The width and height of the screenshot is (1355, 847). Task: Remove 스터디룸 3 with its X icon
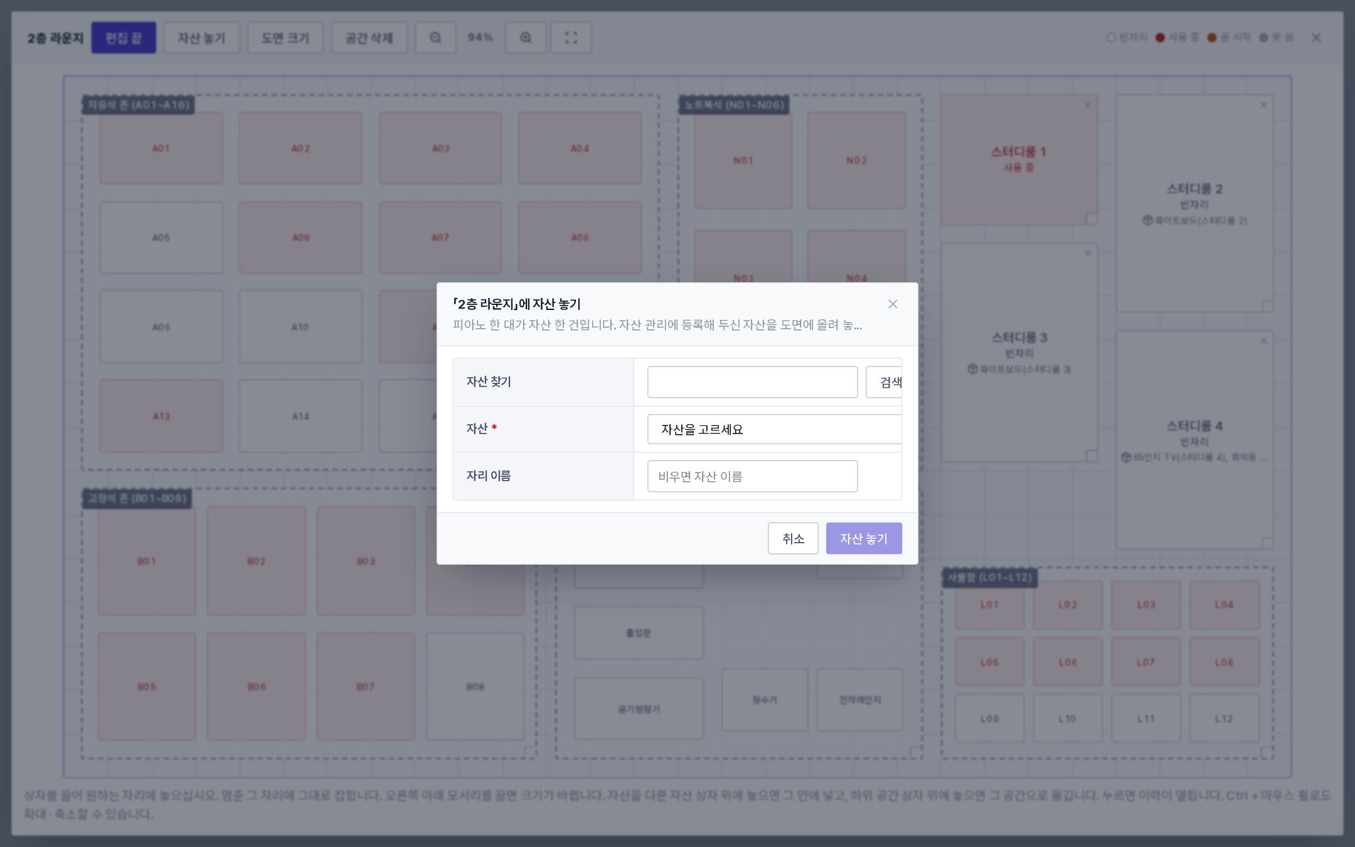(x=1088, y=253)
